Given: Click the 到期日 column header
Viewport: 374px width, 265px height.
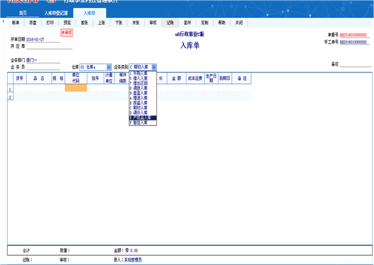Looking at the screenshot, I should coord(225,78).
